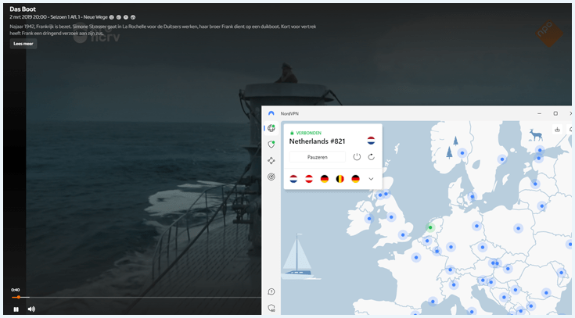Click the green connected marker on Netherlands
Viewport: 575px width, 318px height.
click(x=430, y=227)
